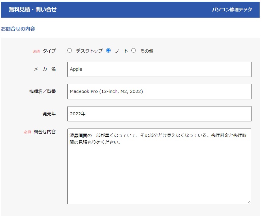This screenshot has width=262, height=216.
Task: Click the 必須 mark beside 問合せ内容
Action: [x=28, y=132]
